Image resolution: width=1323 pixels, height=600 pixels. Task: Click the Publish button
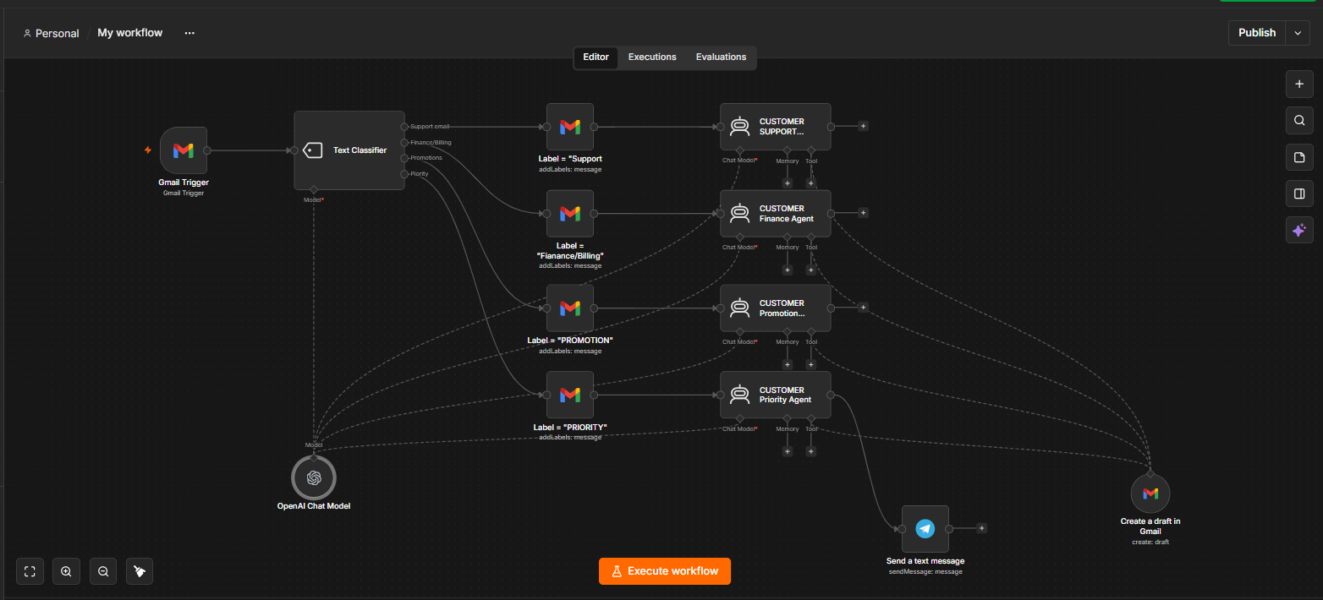[1257, 33]
